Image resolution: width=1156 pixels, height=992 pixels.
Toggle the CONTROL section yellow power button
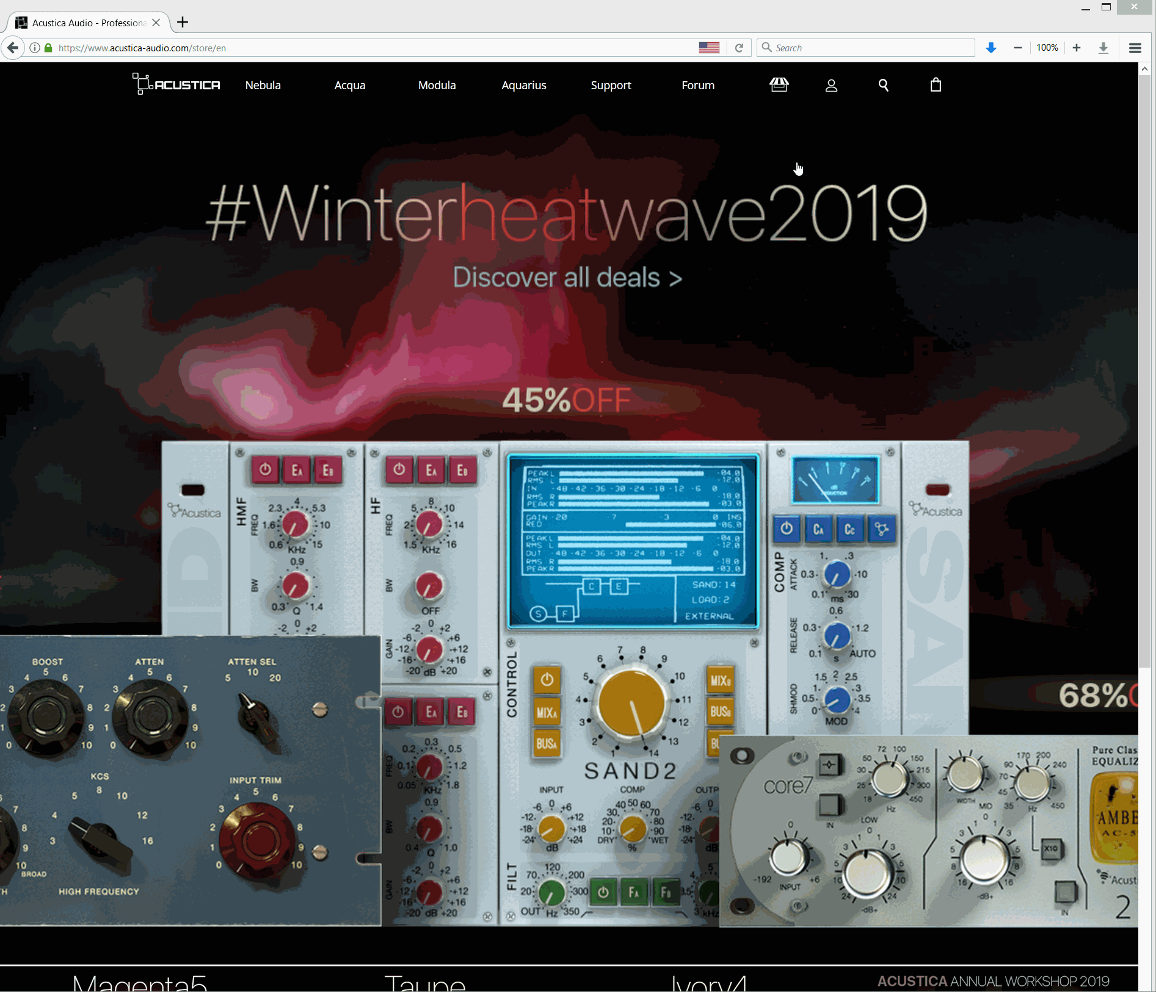tap(547, 679)
